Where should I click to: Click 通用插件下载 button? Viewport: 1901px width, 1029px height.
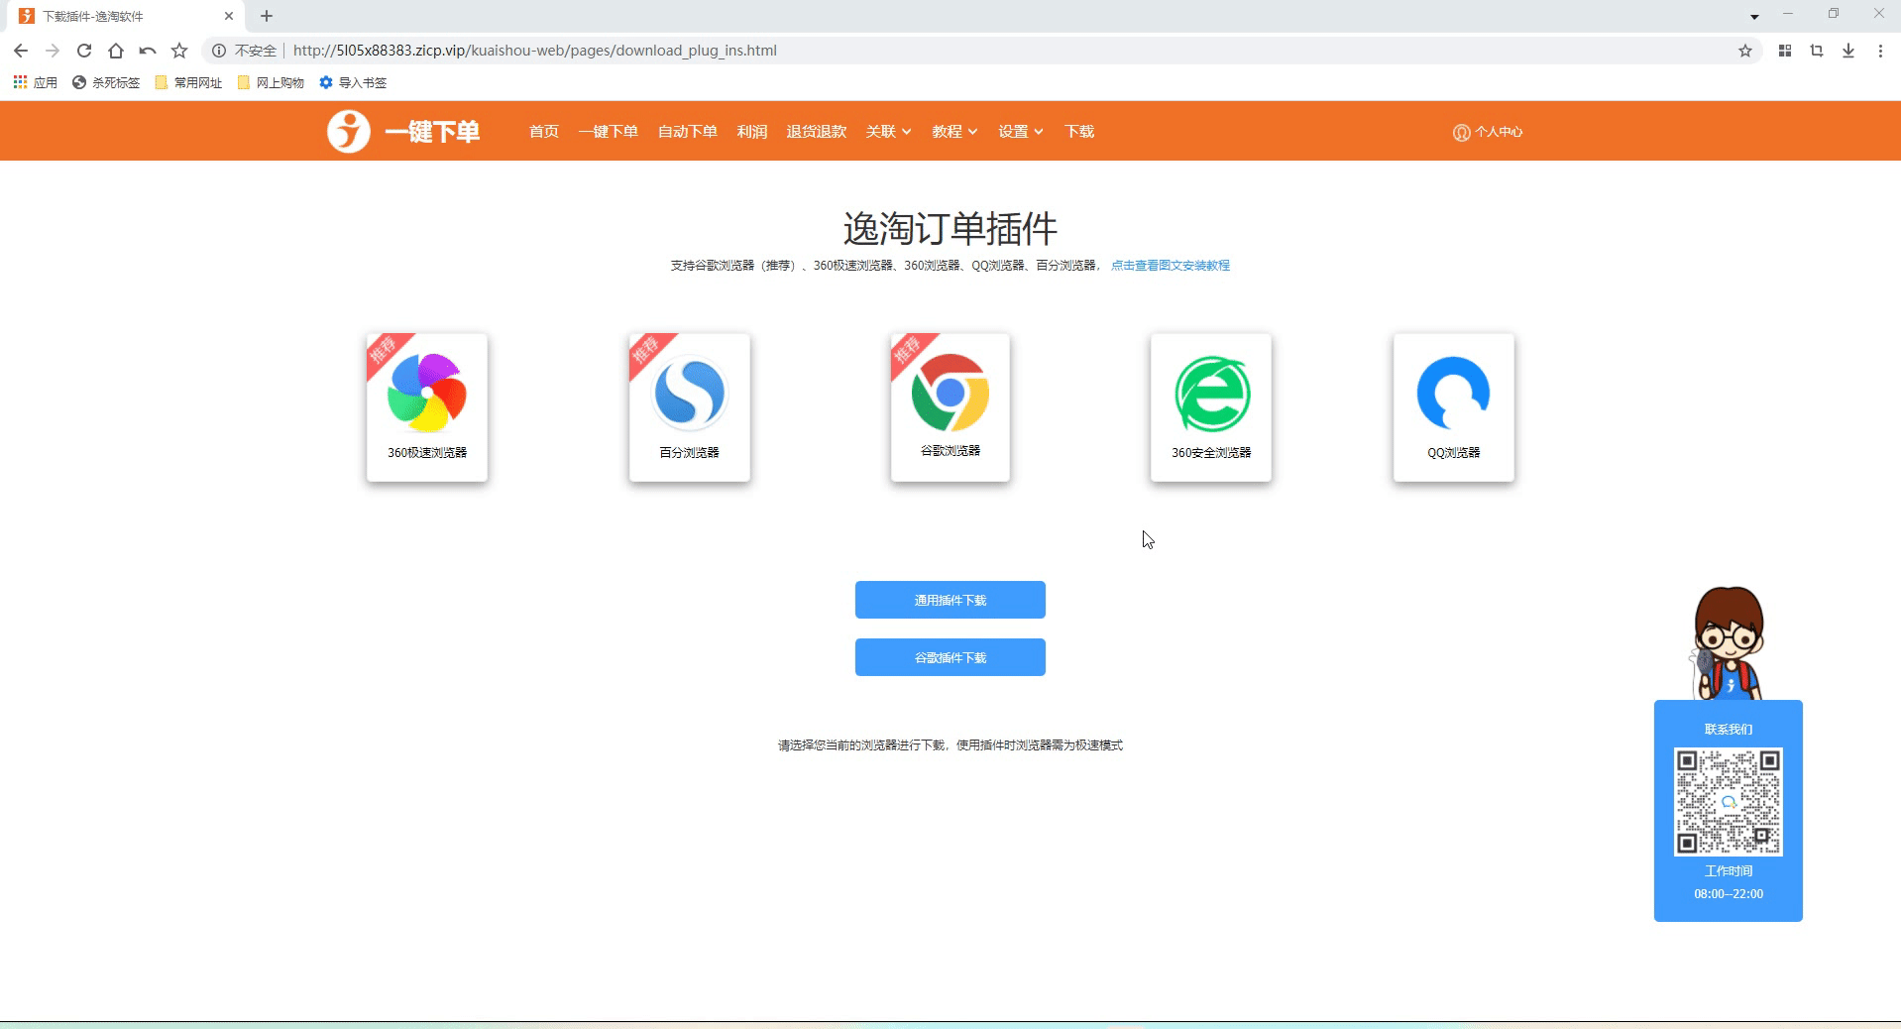pos(950,600)
